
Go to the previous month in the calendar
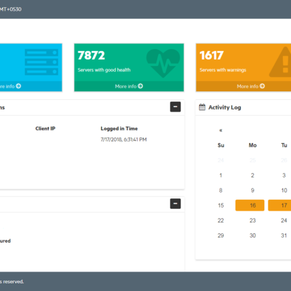221,130
